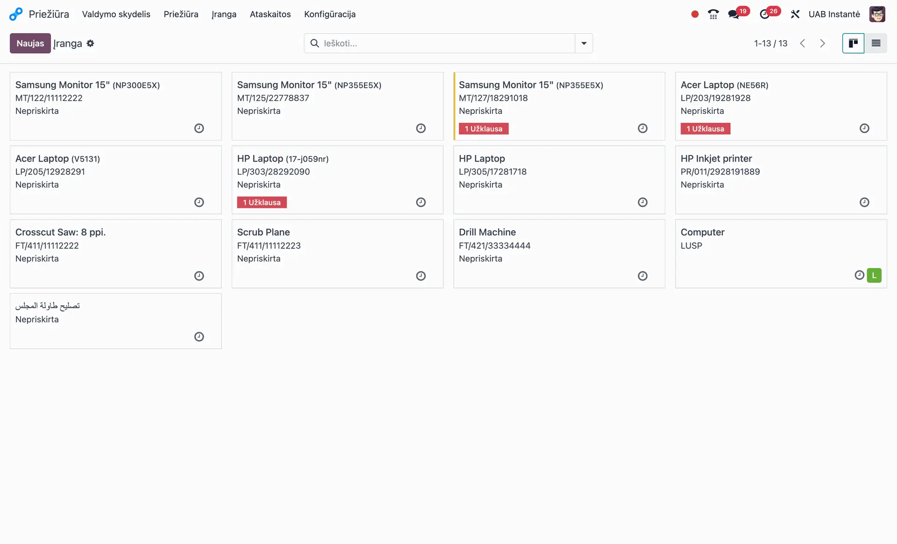Open the UAB Instantė company switcher
897x544 pixels.
[834, 14]
